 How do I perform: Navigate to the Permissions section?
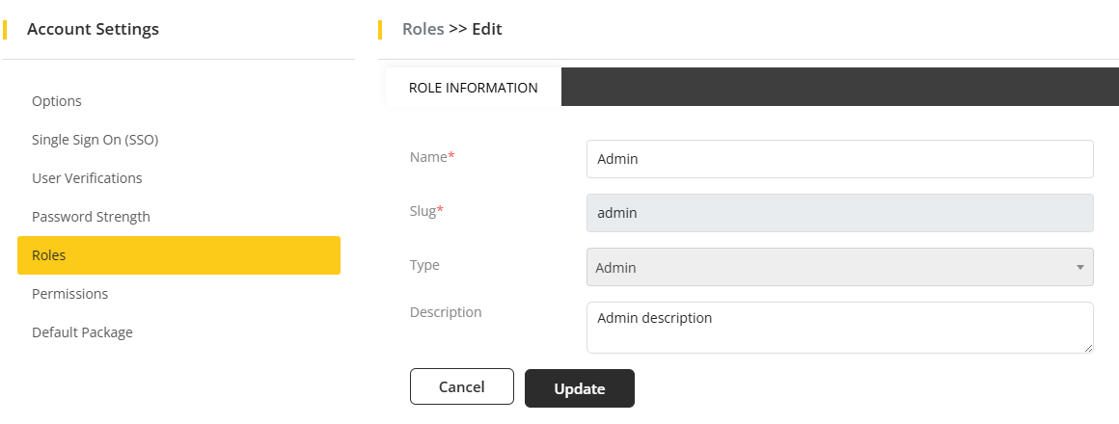69,294
